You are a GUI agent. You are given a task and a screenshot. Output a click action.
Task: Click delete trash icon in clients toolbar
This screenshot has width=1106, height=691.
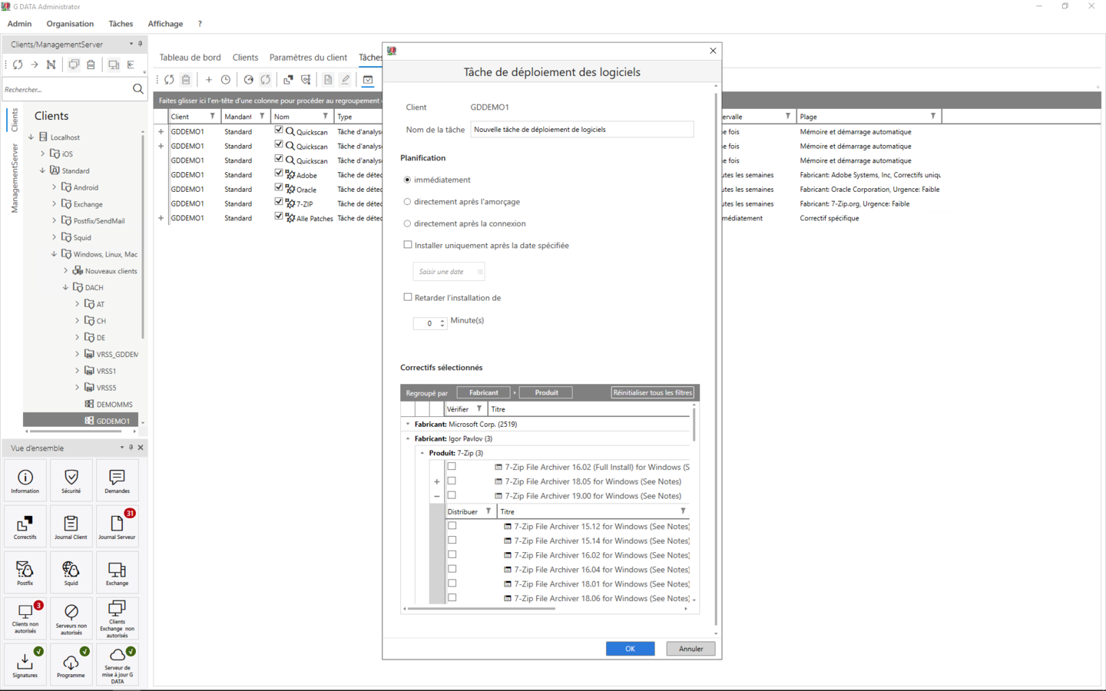tap(91, 64)
